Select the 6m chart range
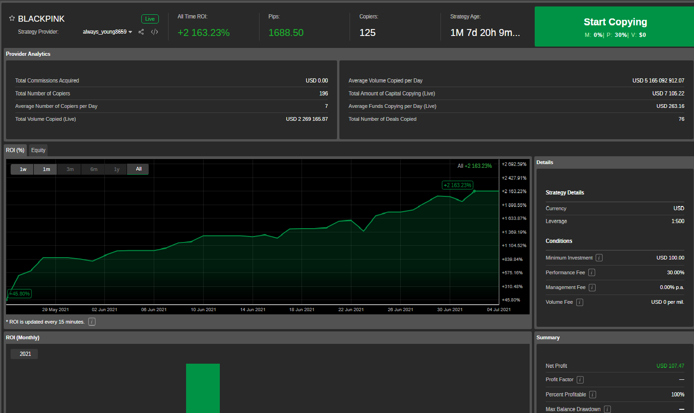This screenshot has width=694, height=413. click(94, 169)
